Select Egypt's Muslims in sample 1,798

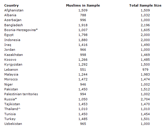tap(83, 35)
